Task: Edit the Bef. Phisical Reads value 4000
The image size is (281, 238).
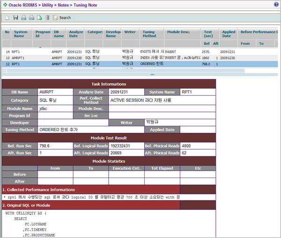Action: (198, 146)
